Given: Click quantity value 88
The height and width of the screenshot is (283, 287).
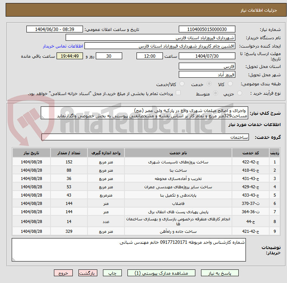Looking at the screenshot, I should click(69, 170).
